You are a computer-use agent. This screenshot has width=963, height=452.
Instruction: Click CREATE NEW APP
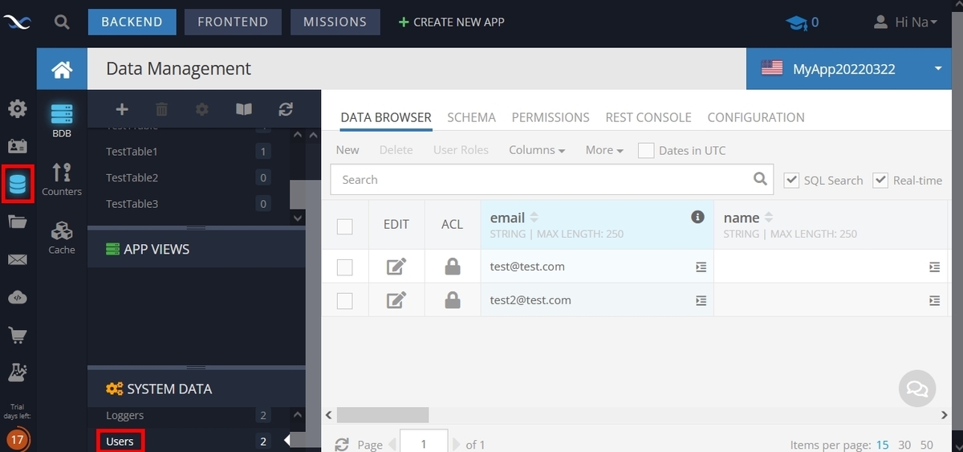[452, 22]
